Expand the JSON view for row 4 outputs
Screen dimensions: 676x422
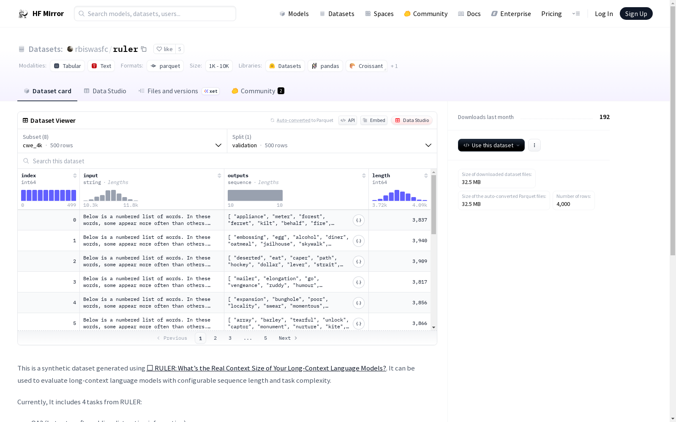click(x=359, y=303)
